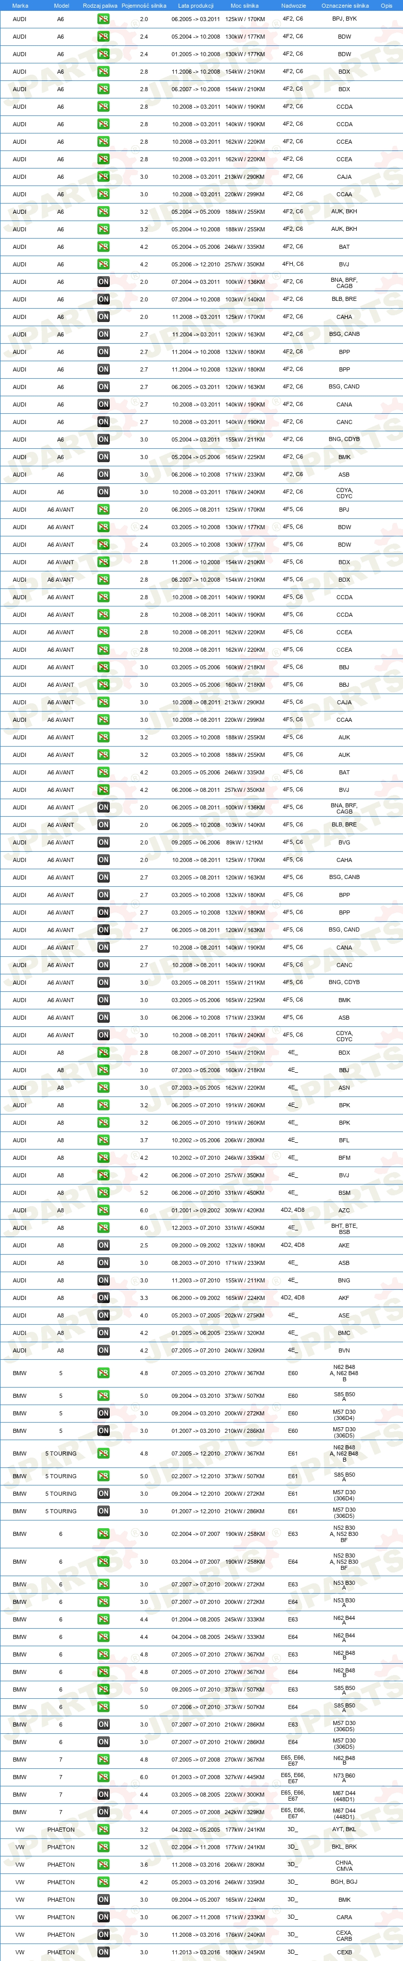Click petrol icon in BMW 5 E60 4.8 row
Screen dimensions: 403x1961
point(103,1373)
